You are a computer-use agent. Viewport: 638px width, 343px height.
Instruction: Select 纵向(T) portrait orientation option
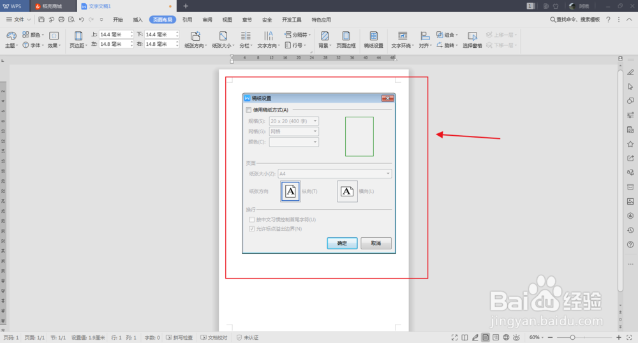290,191
